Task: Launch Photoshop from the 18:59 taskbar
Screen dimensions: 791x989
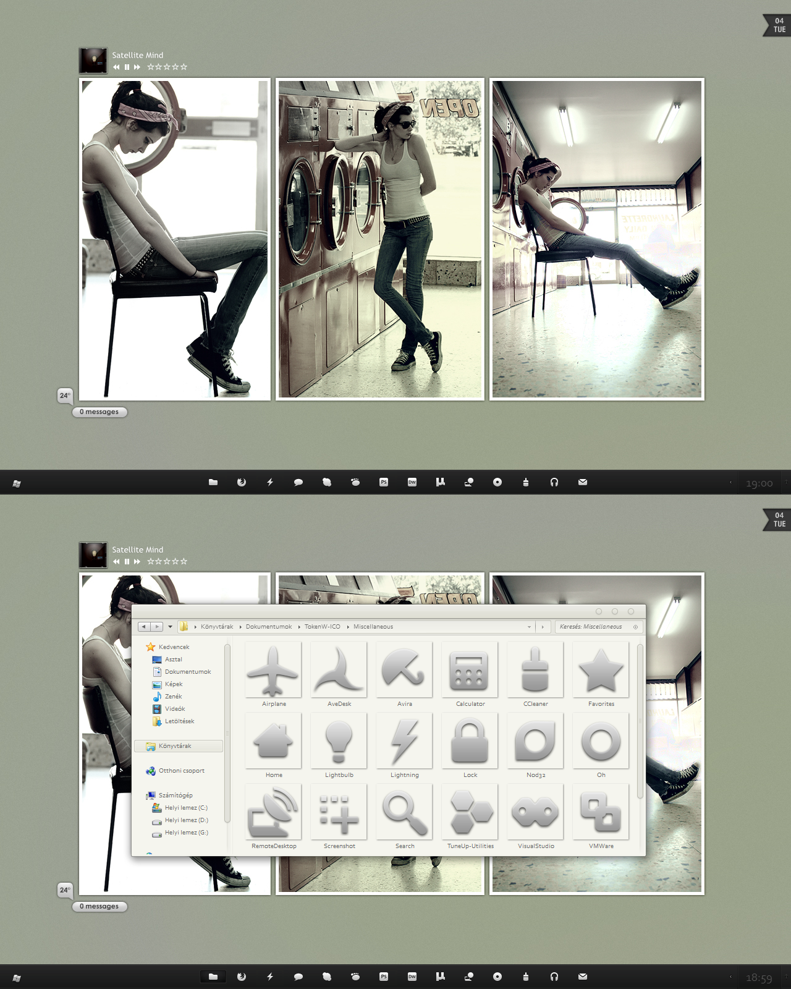Action: (x=384, y=977)
